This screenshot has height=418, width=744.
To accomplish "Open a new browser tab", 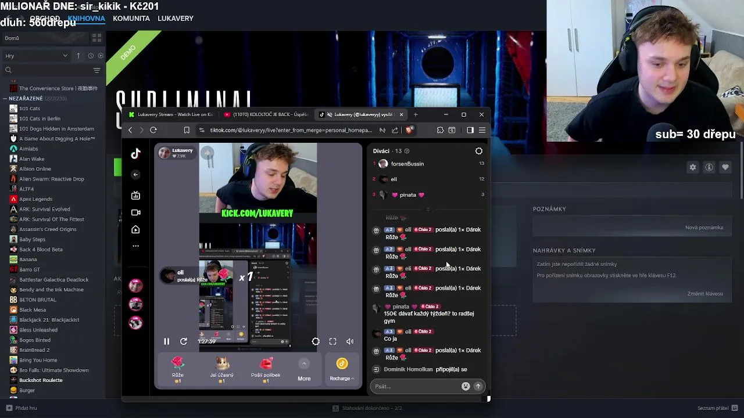I will pyautogui.click(x=416, y=114).
